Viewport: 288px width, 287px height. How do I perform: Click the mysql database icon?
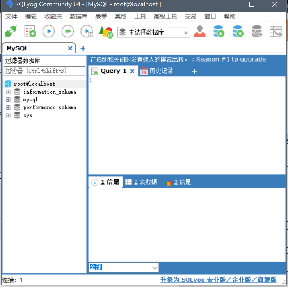(x=17, y=99)
